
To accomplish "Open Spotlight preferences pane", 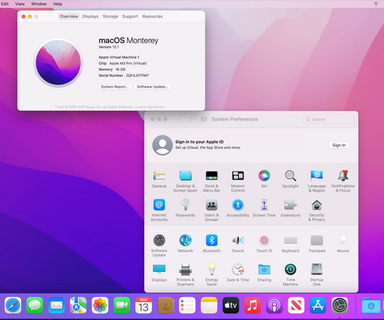I will [291, 179].
